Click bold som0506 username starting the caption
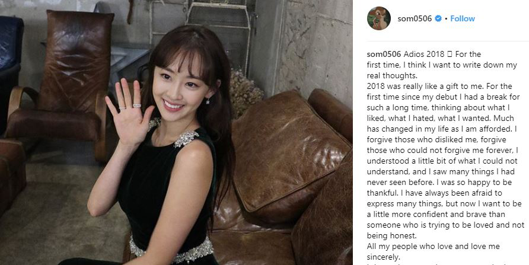This screenshot has width=529, height=265. pos(384,54)
